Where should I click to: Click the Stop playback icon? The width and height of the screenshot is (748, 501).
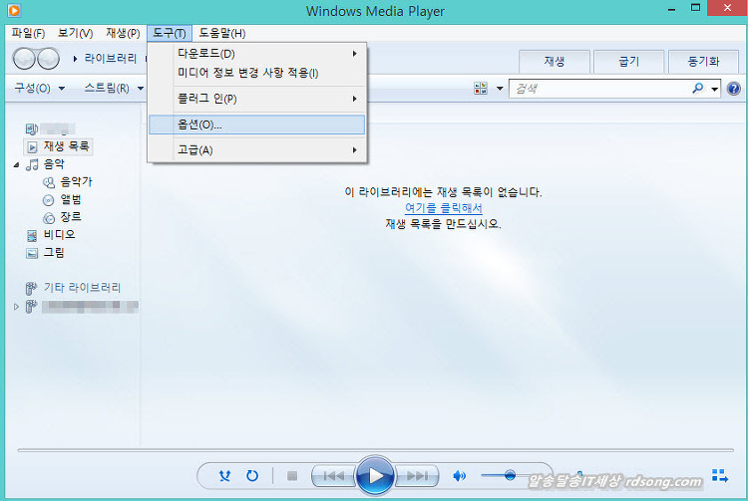tap(292, 476)
